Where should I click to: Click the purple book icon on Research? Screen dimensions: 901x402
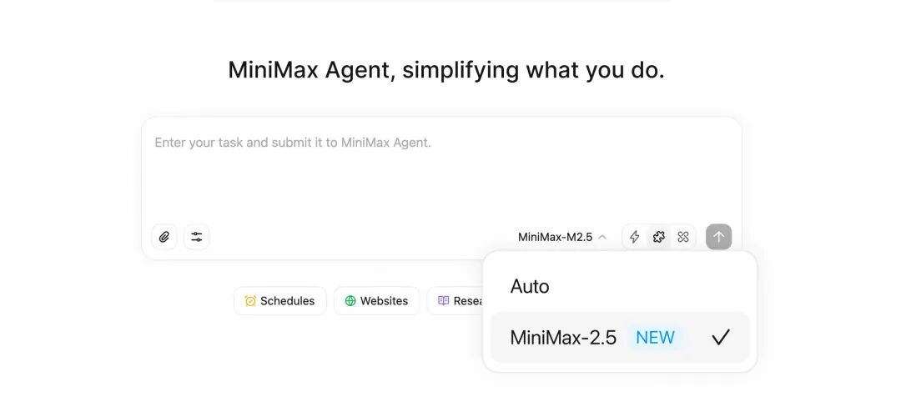(x=444, y=301)
